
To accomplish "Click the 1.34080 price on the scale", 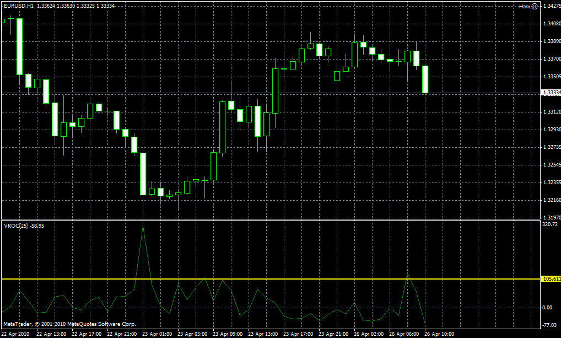I will (x=551, y=24).
